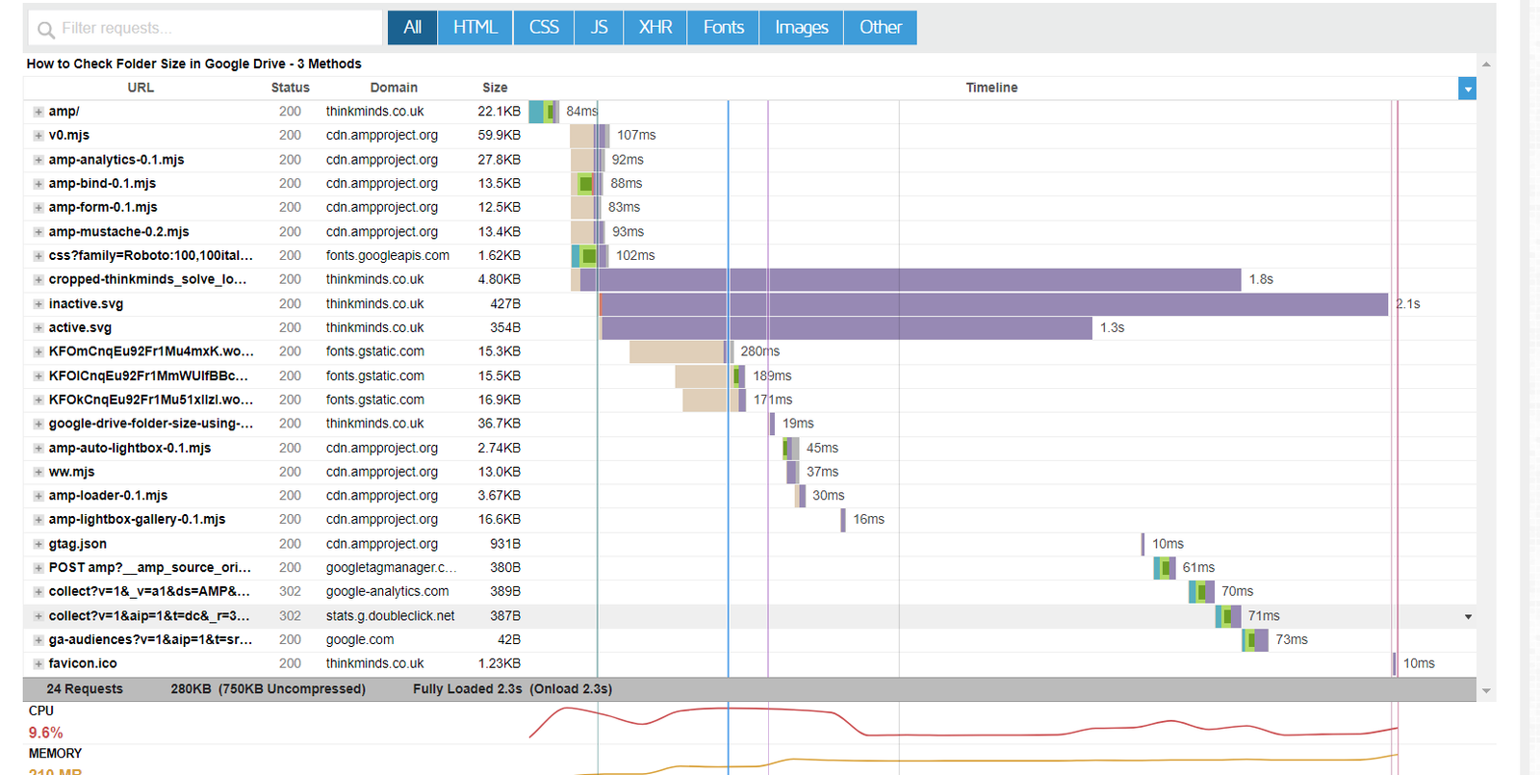Viewport: 1540px width, 775px height.
Task: Open the active.svg request link
Action: [80, 328]
